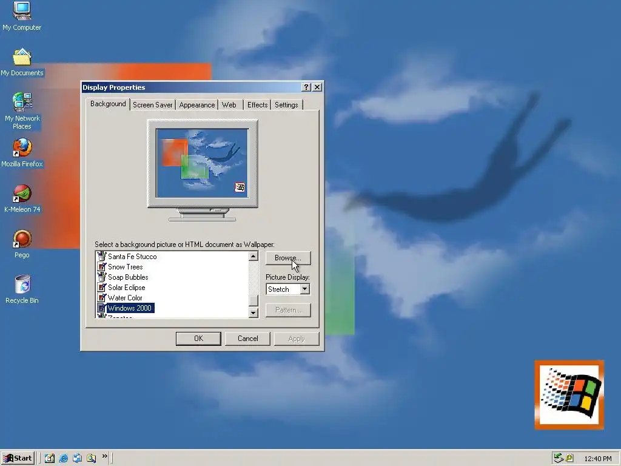Switch to the Settings tab
621x466 pixels.
click(x=286, y=104)
